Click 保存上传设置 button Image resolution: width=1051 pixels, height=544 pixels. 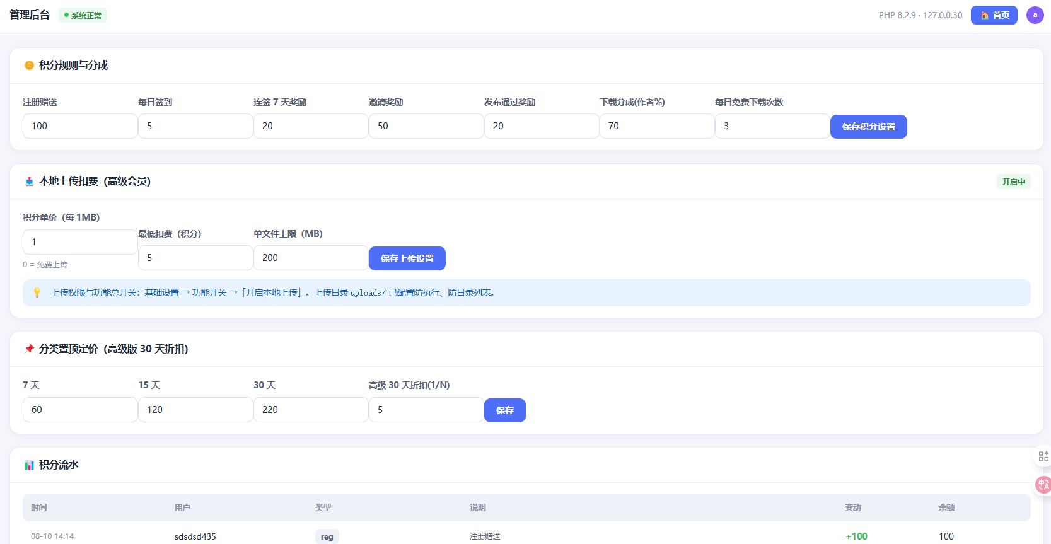(407, 258)
